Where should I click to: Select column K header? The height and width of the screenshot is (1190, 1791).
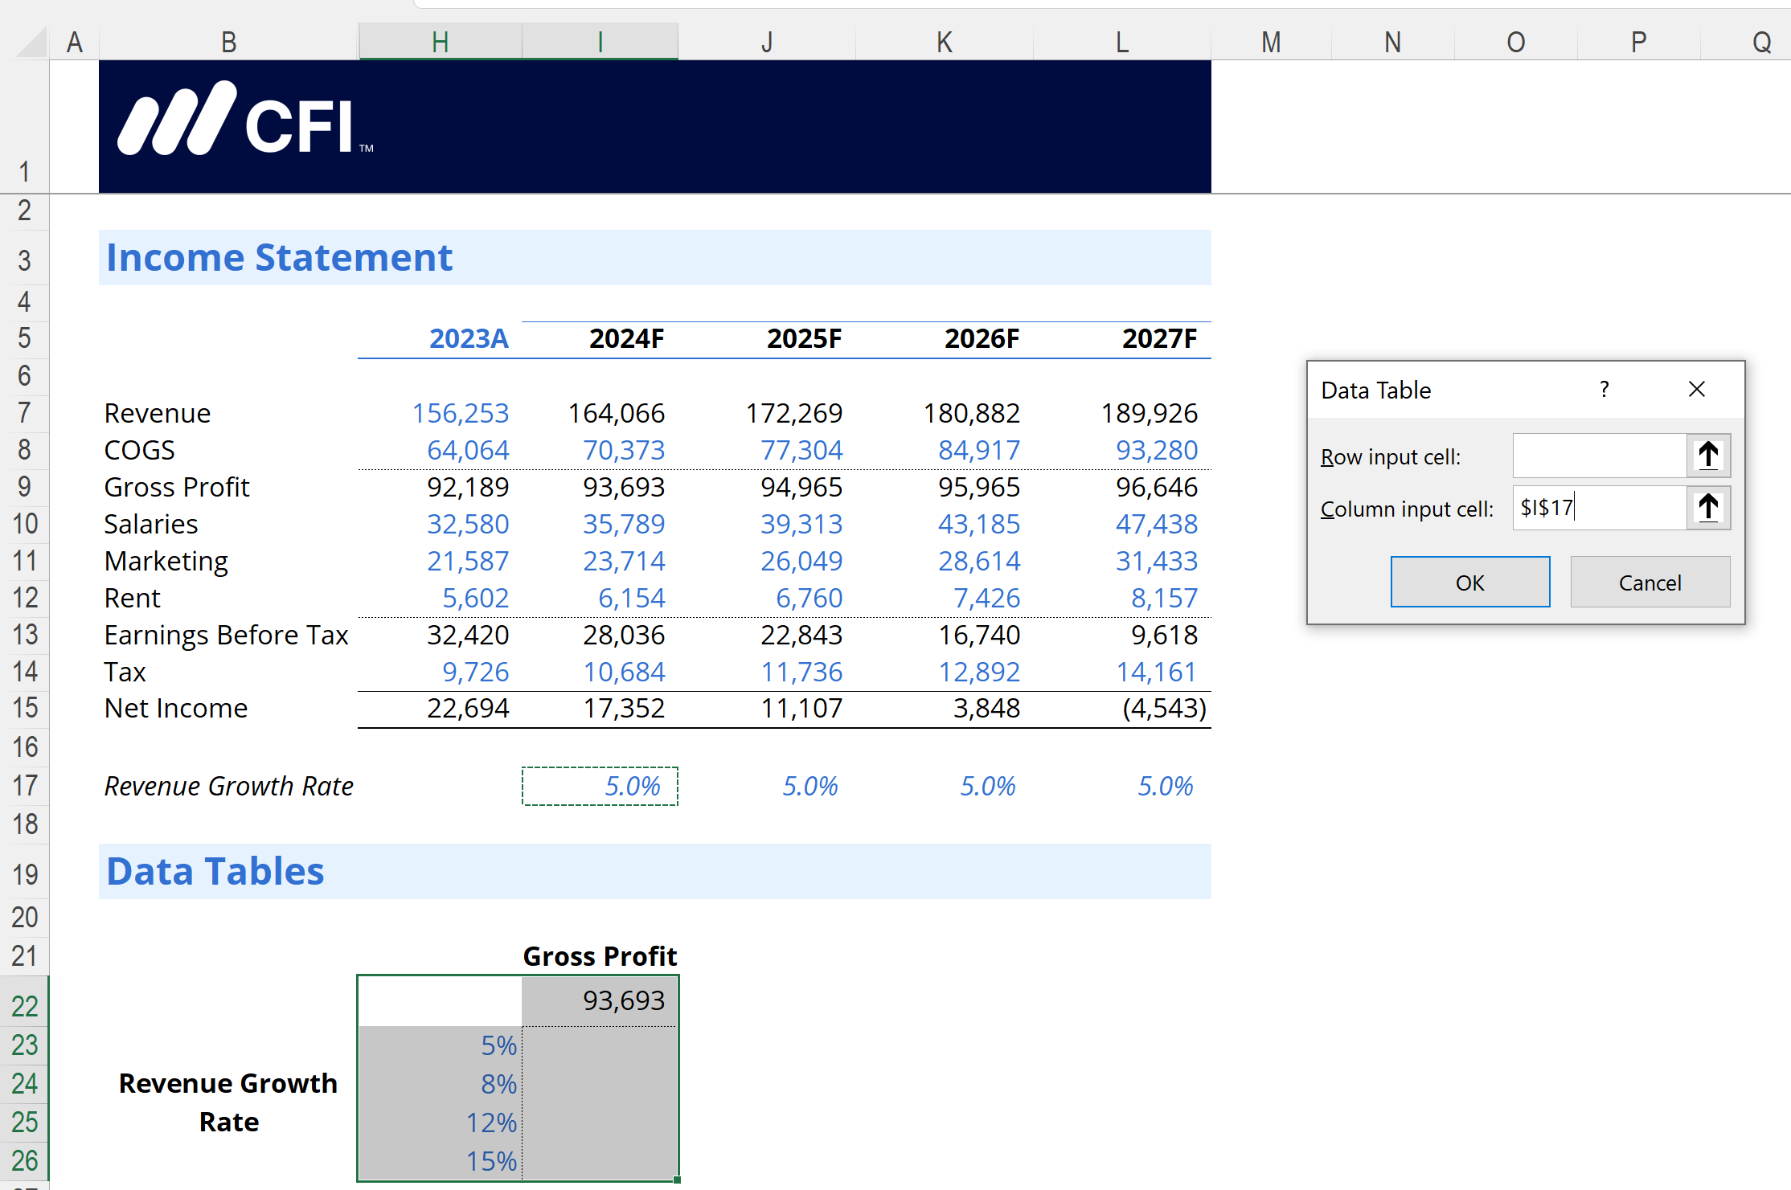(x=944, y=42)
